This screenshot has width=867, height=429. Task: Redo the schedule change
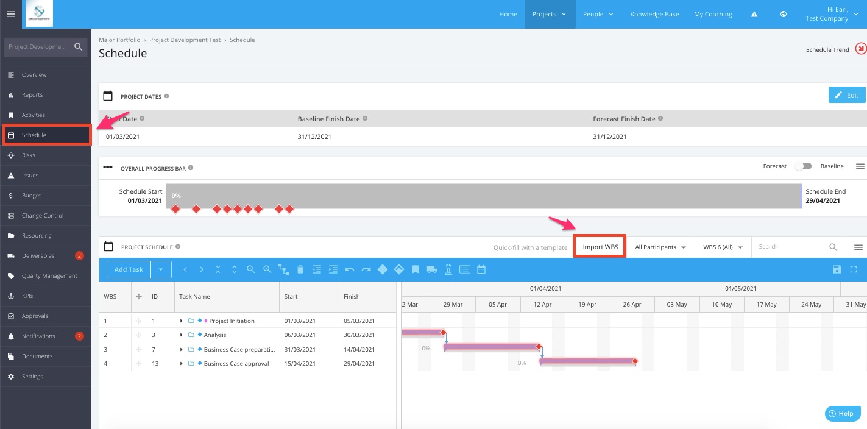(366, 269)
